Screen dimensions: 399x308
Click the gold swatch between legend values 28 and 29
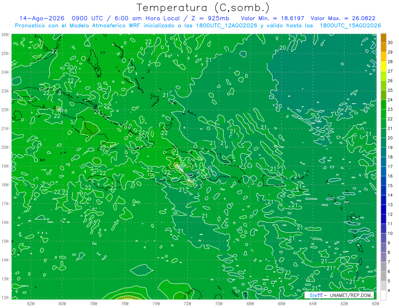[x=383, y=57]
